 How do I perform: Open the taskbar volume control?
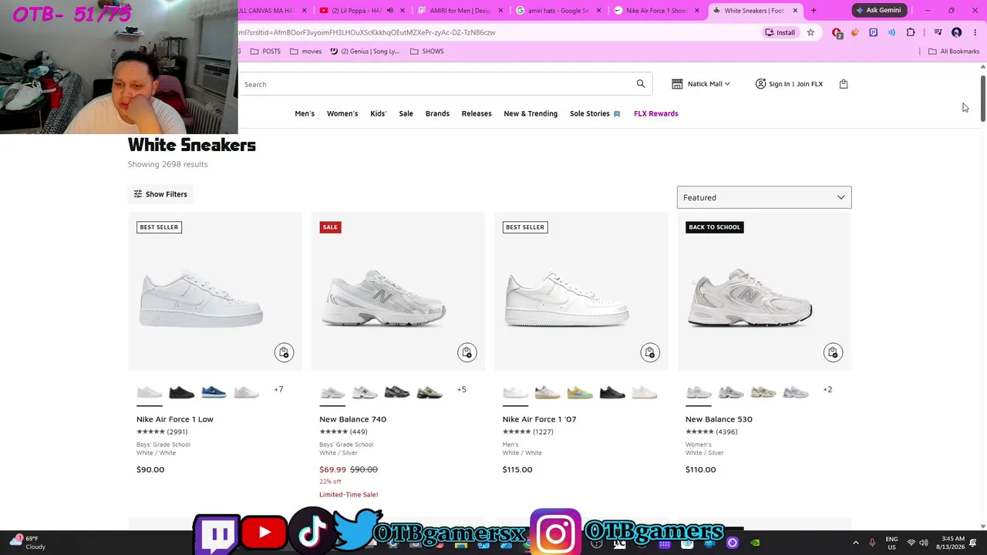924,543
